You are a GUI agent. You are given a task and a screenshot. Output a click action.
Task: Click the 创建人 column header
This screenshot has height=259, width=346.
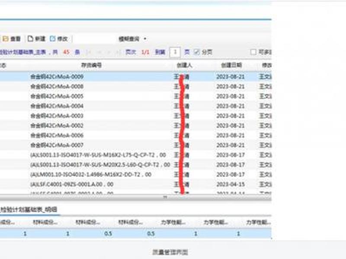(185, 65)
